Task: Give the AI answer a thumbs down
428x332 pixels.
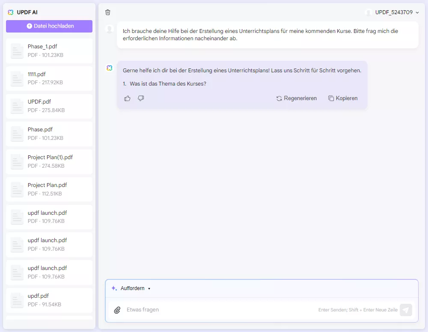Action: (x=140, y=98)
